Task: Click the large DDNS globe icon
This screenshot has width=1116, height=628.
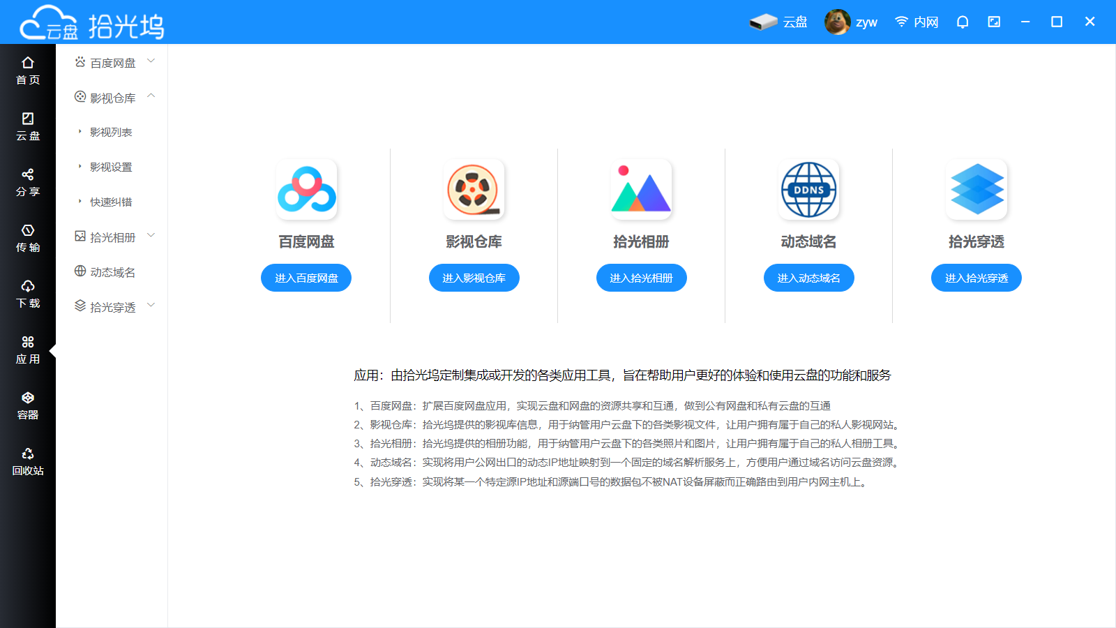Action: point(808,190)
